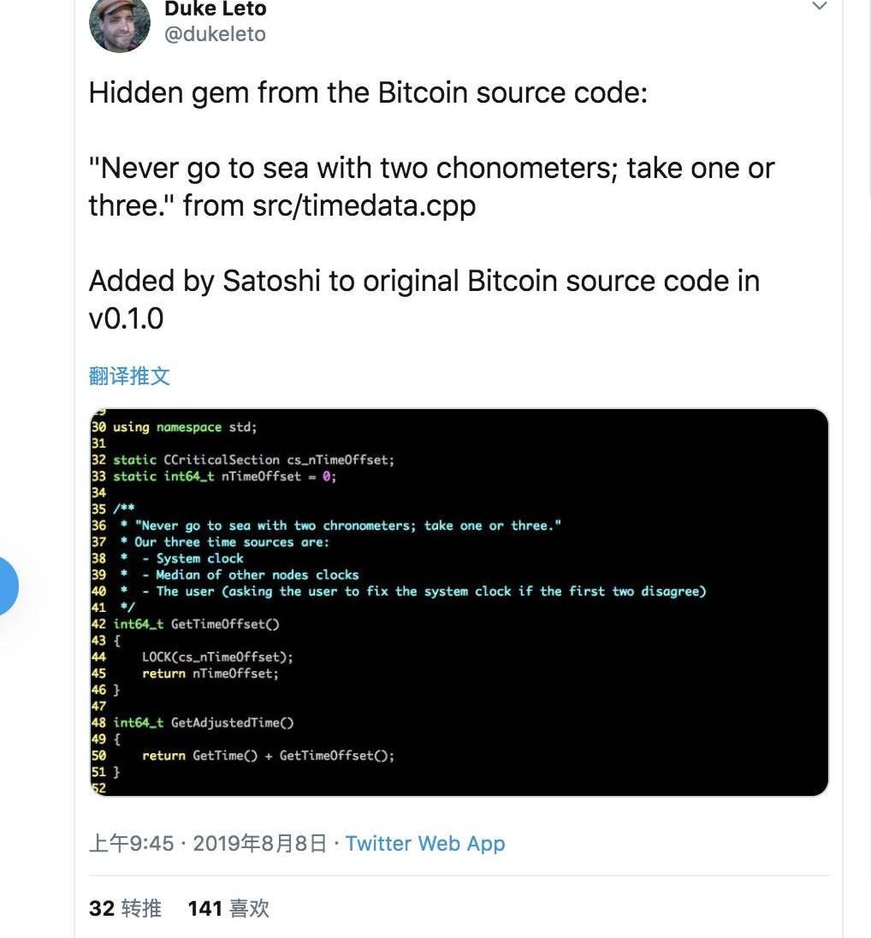Open Duke Leto's profile avatar
Image resolution: width=871 pixels, height=938 pixels.
click(120, 25)
